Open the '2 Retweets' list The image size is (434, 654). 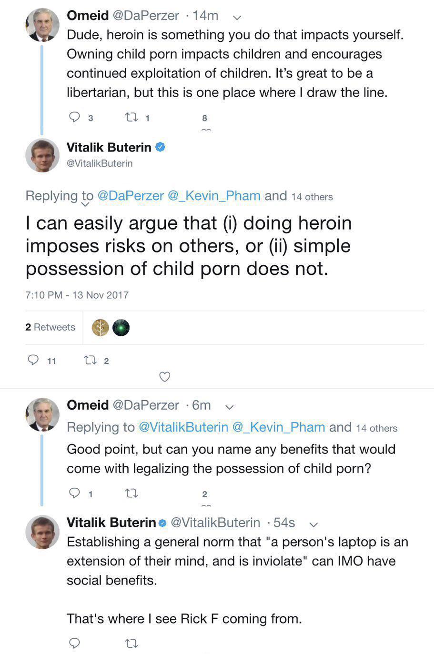(50, 327)
